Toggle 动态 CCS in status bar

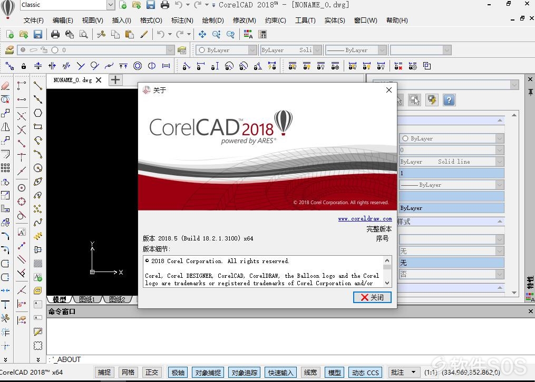click(x=365, y=373)
